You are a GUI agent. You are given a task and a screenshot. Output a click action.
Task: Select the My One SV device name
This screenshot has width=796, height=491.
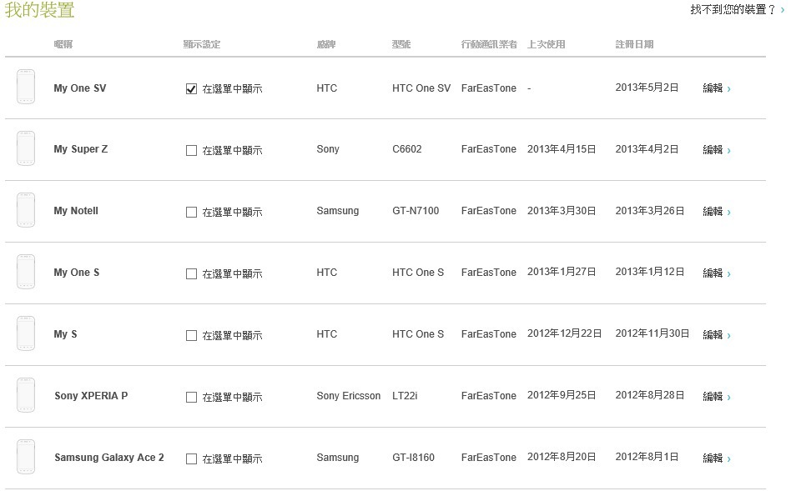click(x=80, y=88)
